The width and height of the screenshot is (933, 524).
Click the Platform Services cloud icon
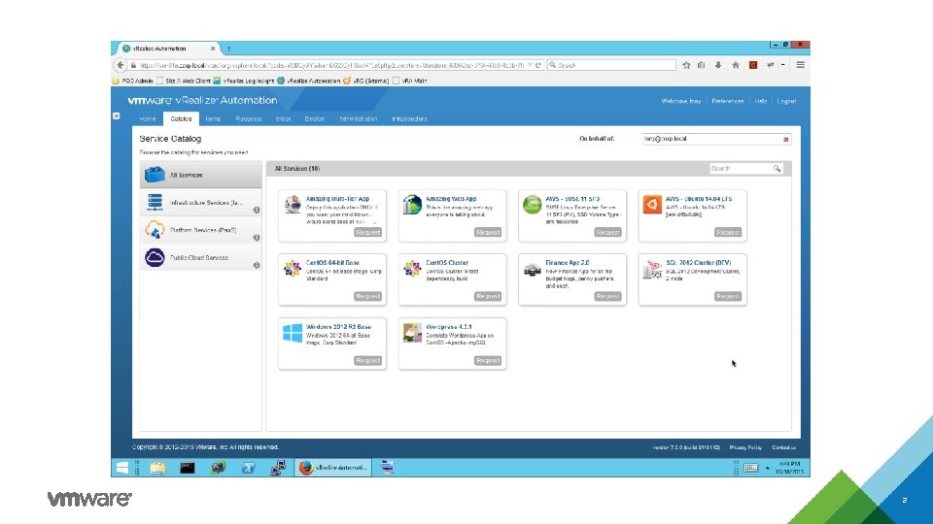155,229
